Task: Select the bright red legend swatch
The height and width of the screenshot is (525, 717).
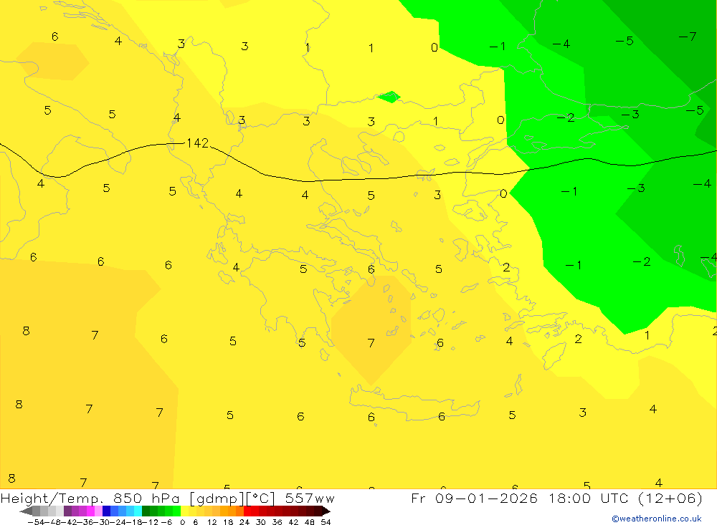Action: click(x=247, y=511)
